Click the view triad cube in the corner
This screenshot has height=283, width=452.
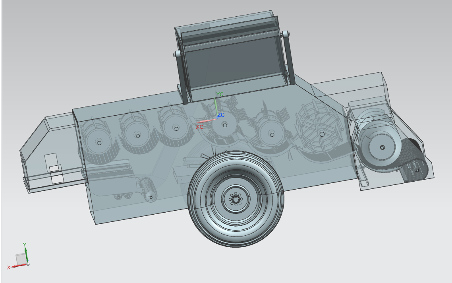[21, 259]
